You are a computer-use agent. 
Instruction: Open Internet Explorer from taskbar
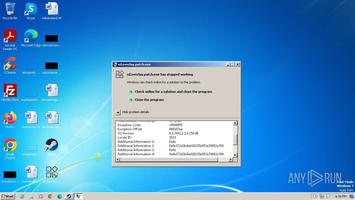pos(22,196)
